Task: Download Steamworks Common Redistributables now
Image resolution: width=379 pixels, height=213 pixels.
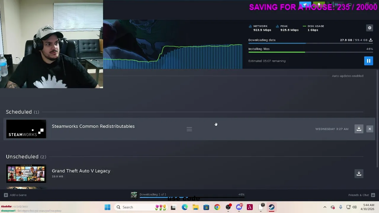Action: (359, 129)
